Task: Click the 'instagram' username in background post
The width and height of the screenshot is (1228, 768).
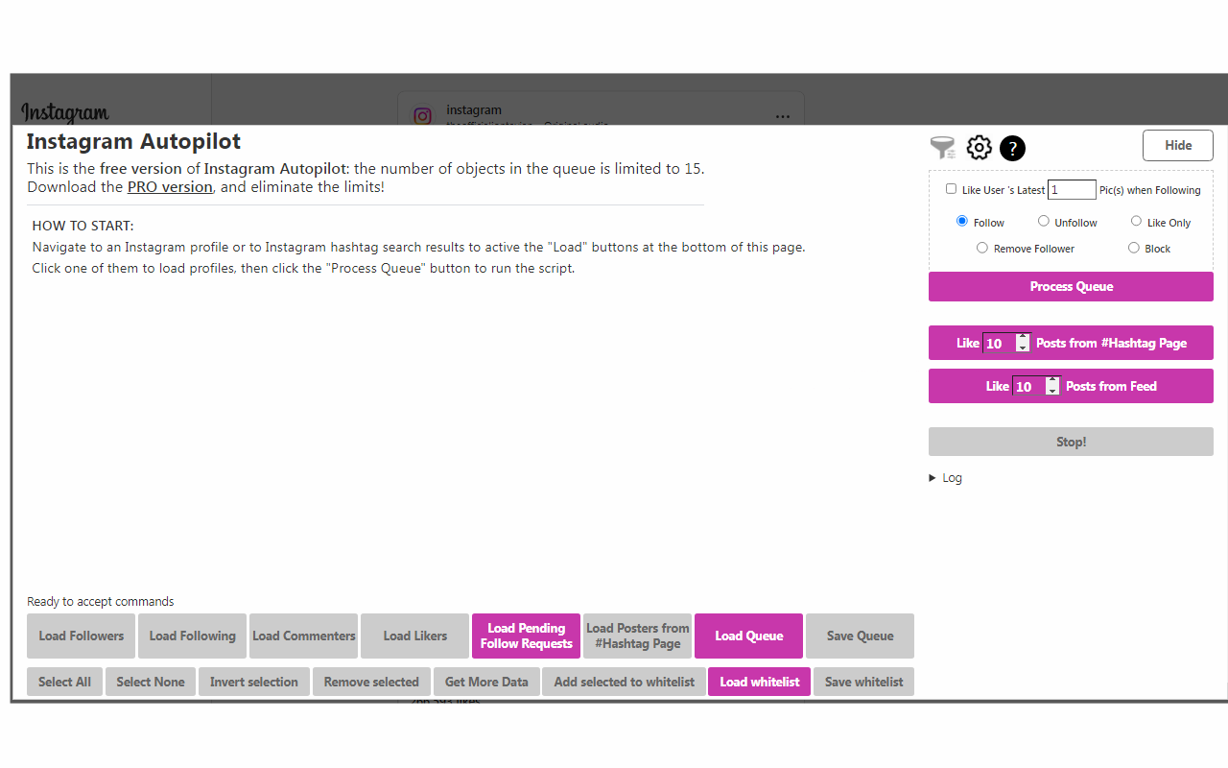Action: pos(474,110)
